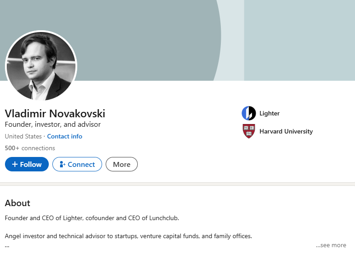
Task: Click the Harvard University name text
Action: (x=286, y=131)
